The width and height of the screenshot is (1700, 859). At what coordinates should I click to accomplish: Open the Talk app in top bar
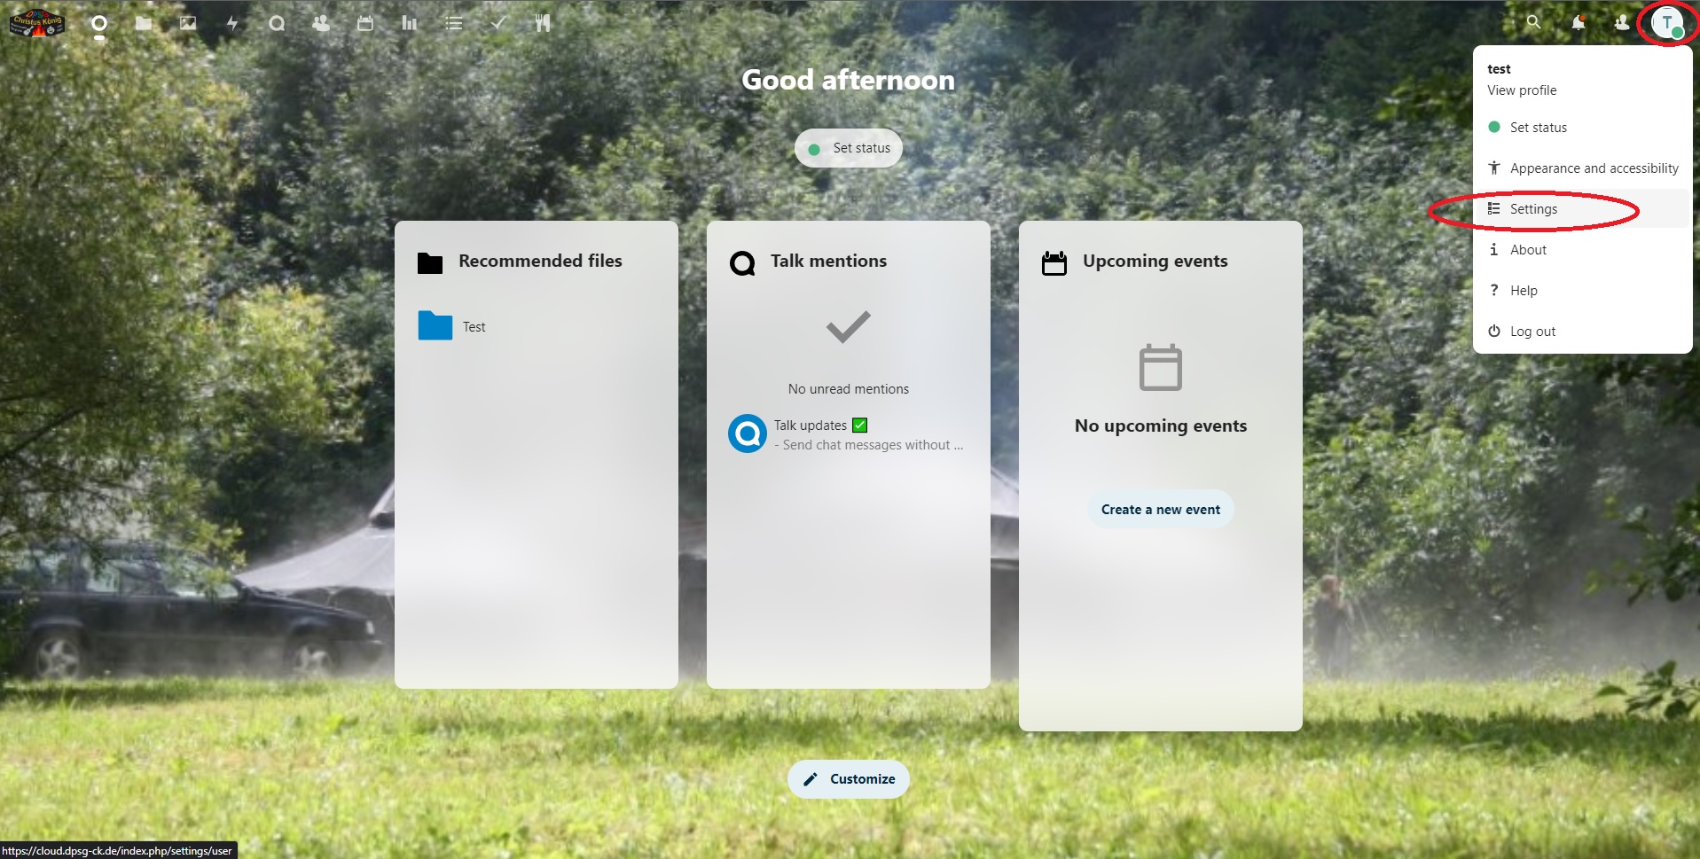pos(277,23)
